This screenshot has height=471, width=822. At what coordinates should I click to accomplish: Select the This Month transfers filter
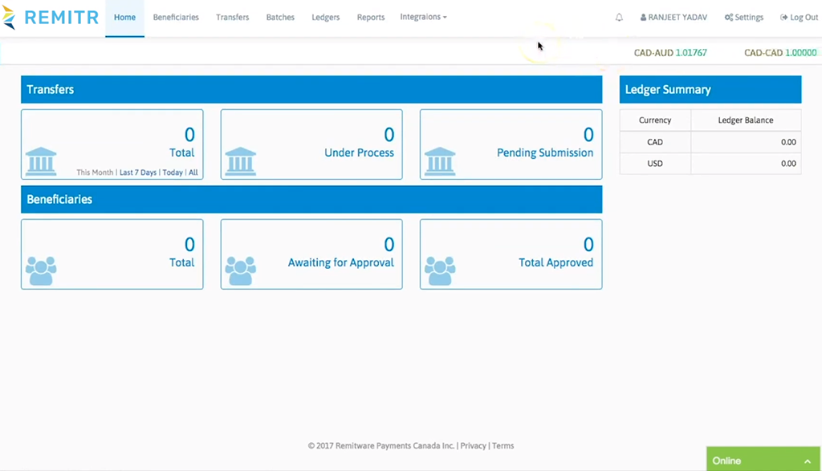[95, 173]
